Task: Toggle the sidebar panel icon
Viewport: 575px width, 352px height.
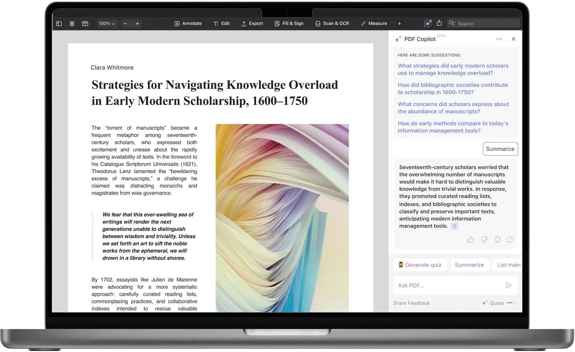Action: [x=59, y=23]
